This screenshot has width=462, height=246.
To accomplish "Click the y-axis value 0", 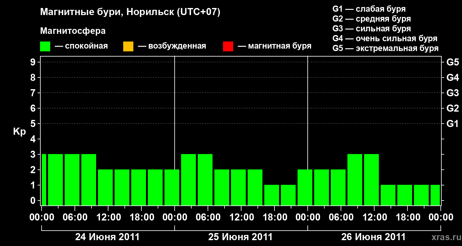I will [34, 200].
